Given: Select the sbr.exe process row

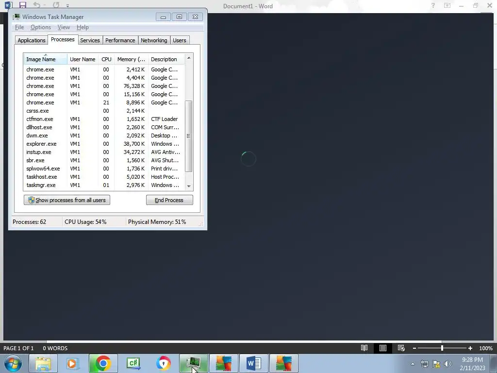Looking at the screenshot, I should (104, 160).
